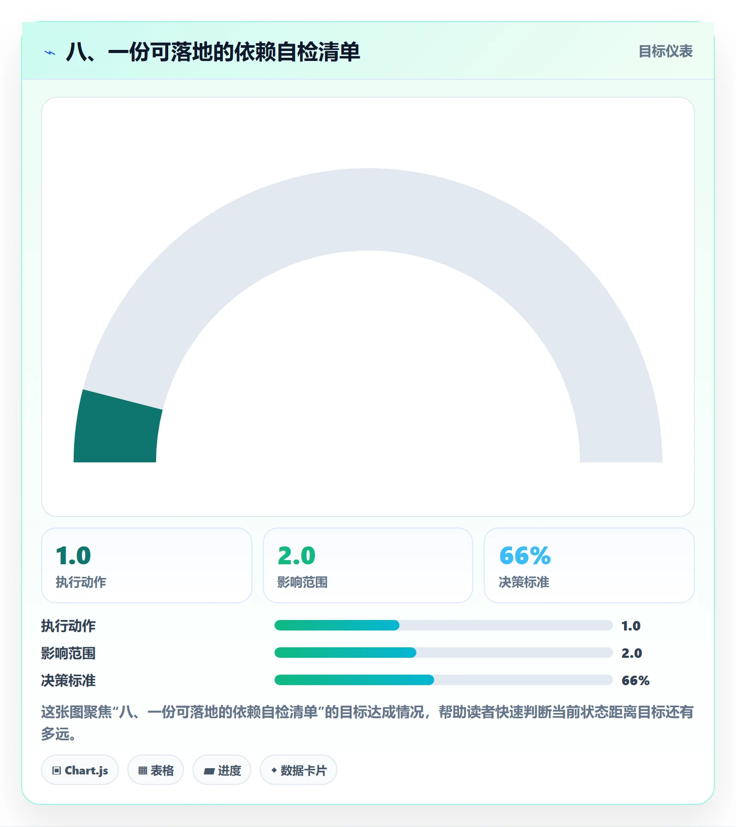
Task: Click the 决策标准 caption in the stat card
Action: click(x=524, y=582)
